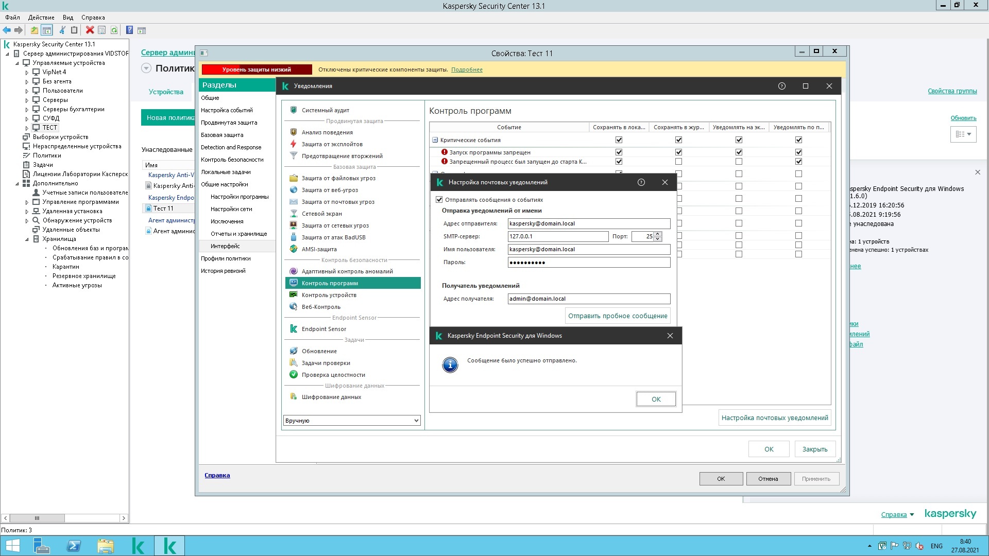Toggle local save for Критические события
Image resolution: width=989 pixels, height=556 pixels.
pos(619,140)
